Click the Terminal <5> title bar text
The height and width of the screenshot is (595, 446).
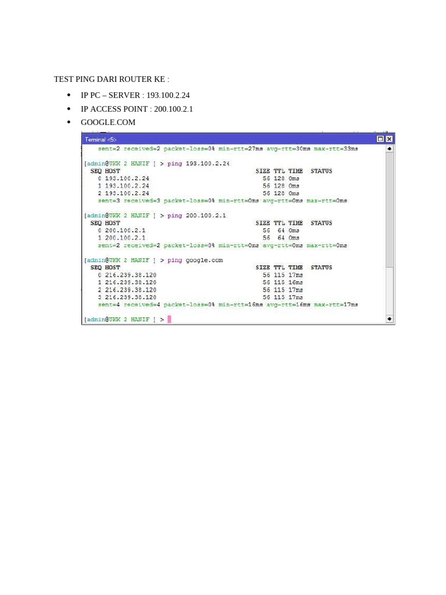coord(100,139)
